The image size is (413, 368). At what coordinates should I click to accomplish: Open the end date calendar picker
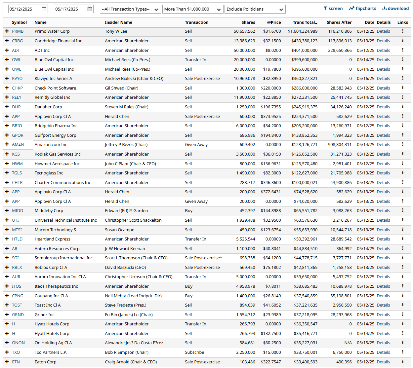click(90, 9)
